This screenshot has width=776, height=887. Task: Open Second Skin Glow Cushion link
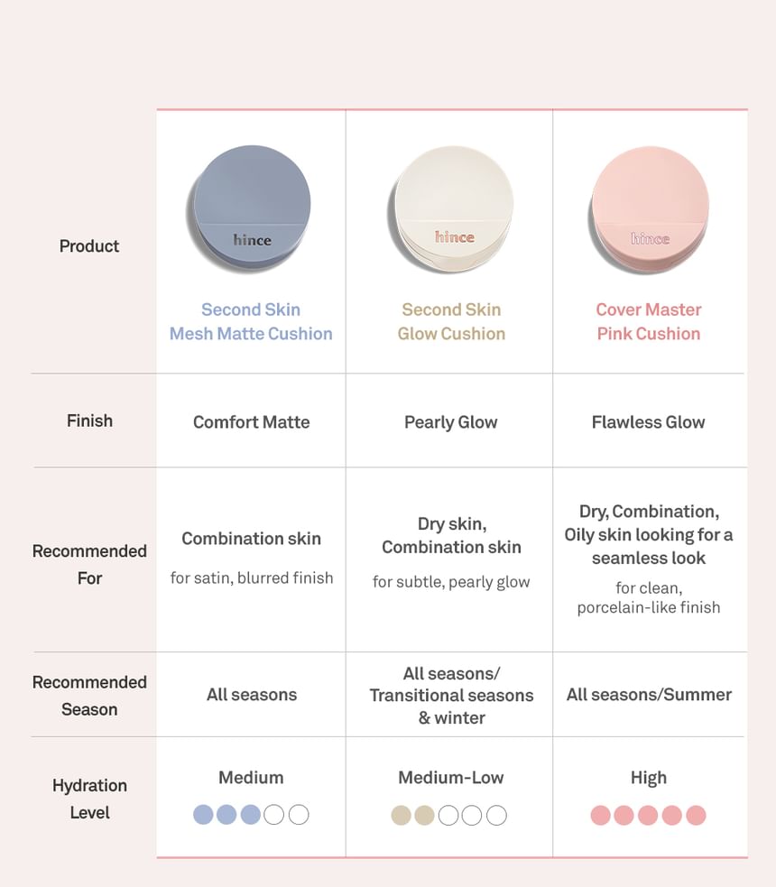(x=451, y=321)
